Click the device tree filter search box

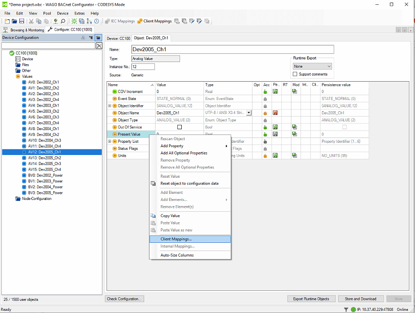tap(48, 46)
